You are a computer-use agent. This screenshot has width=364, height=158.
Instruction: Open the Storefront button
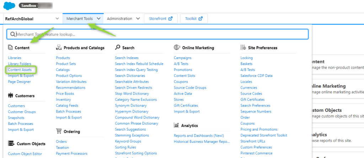(x=161, y=19)
